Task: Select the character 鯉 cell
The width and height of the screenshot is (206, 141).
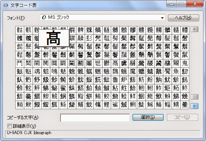Action: coord(106,105)
